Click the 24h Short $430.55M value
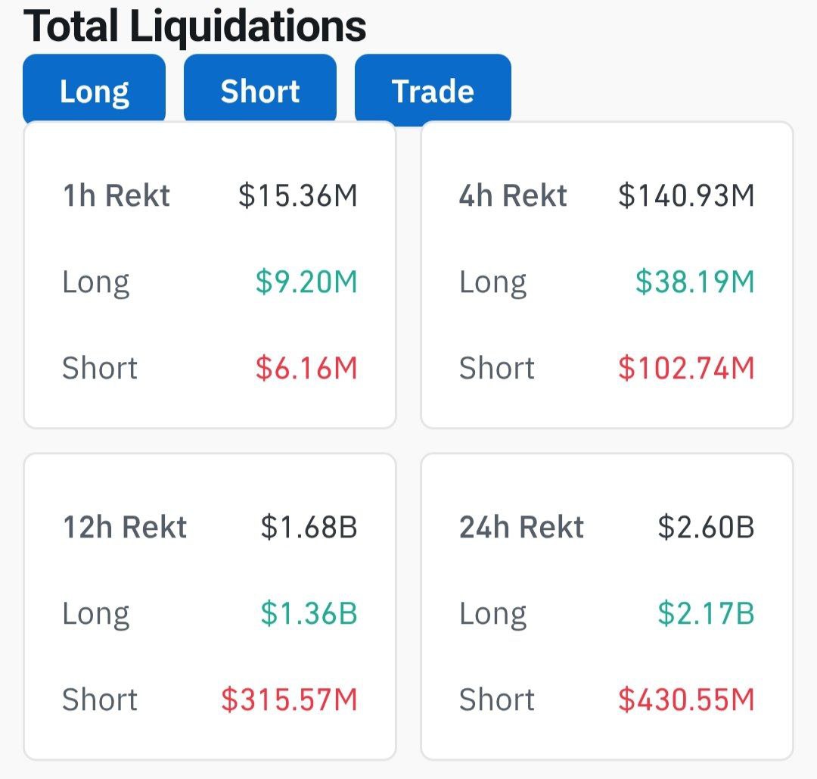817x779 pixels. (x=686, y=700)
